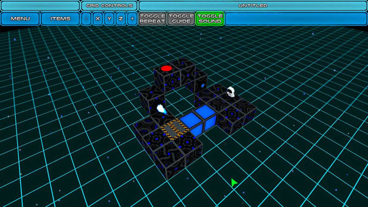Click the minus grid control

point(86,18)
